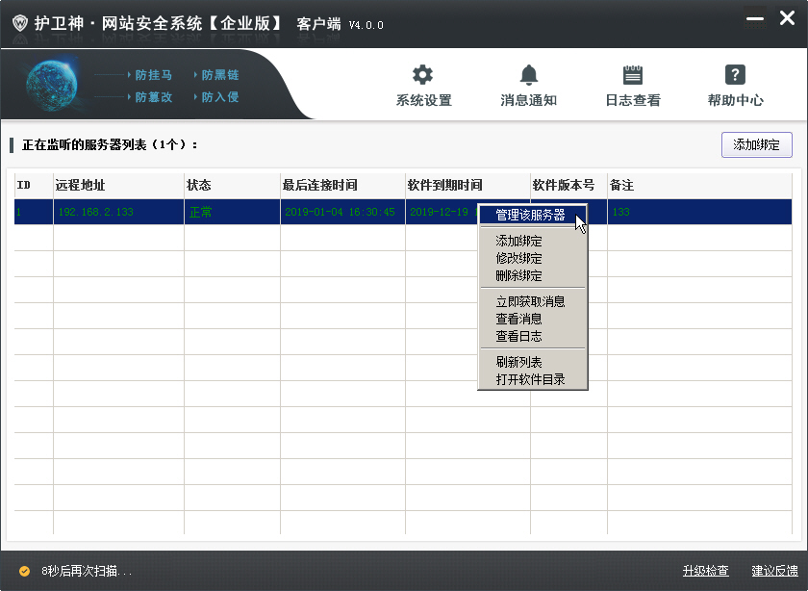This screenshot has width=808, height=591.
Task: Open the log viewer notepad icon
Action: 632,76
